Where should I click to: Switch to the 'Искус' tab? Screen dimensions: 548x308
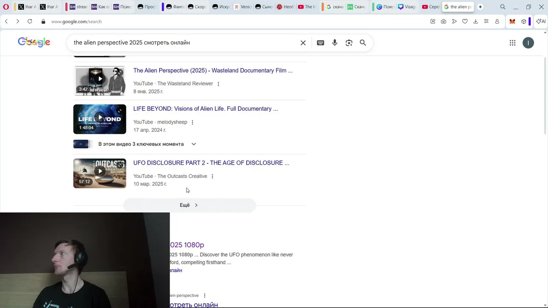pyautogui.click(x=221, y=7)
